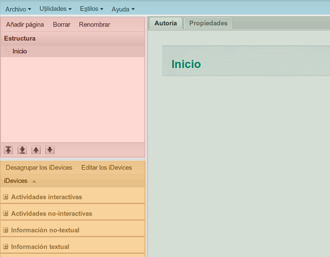
Task: Click the plain up arrow move-node icon
Action: 36,150
